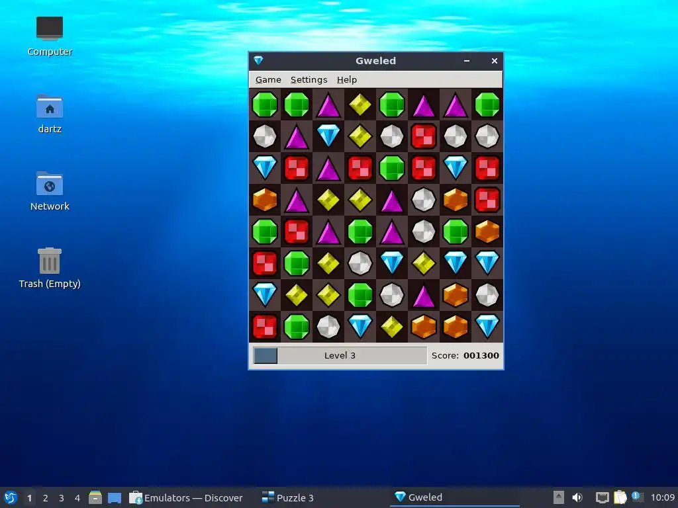Viewport: 678px width, 508px height.
Task: Select the green gem in the top-left corner
Action: click(x=265, y=105)
